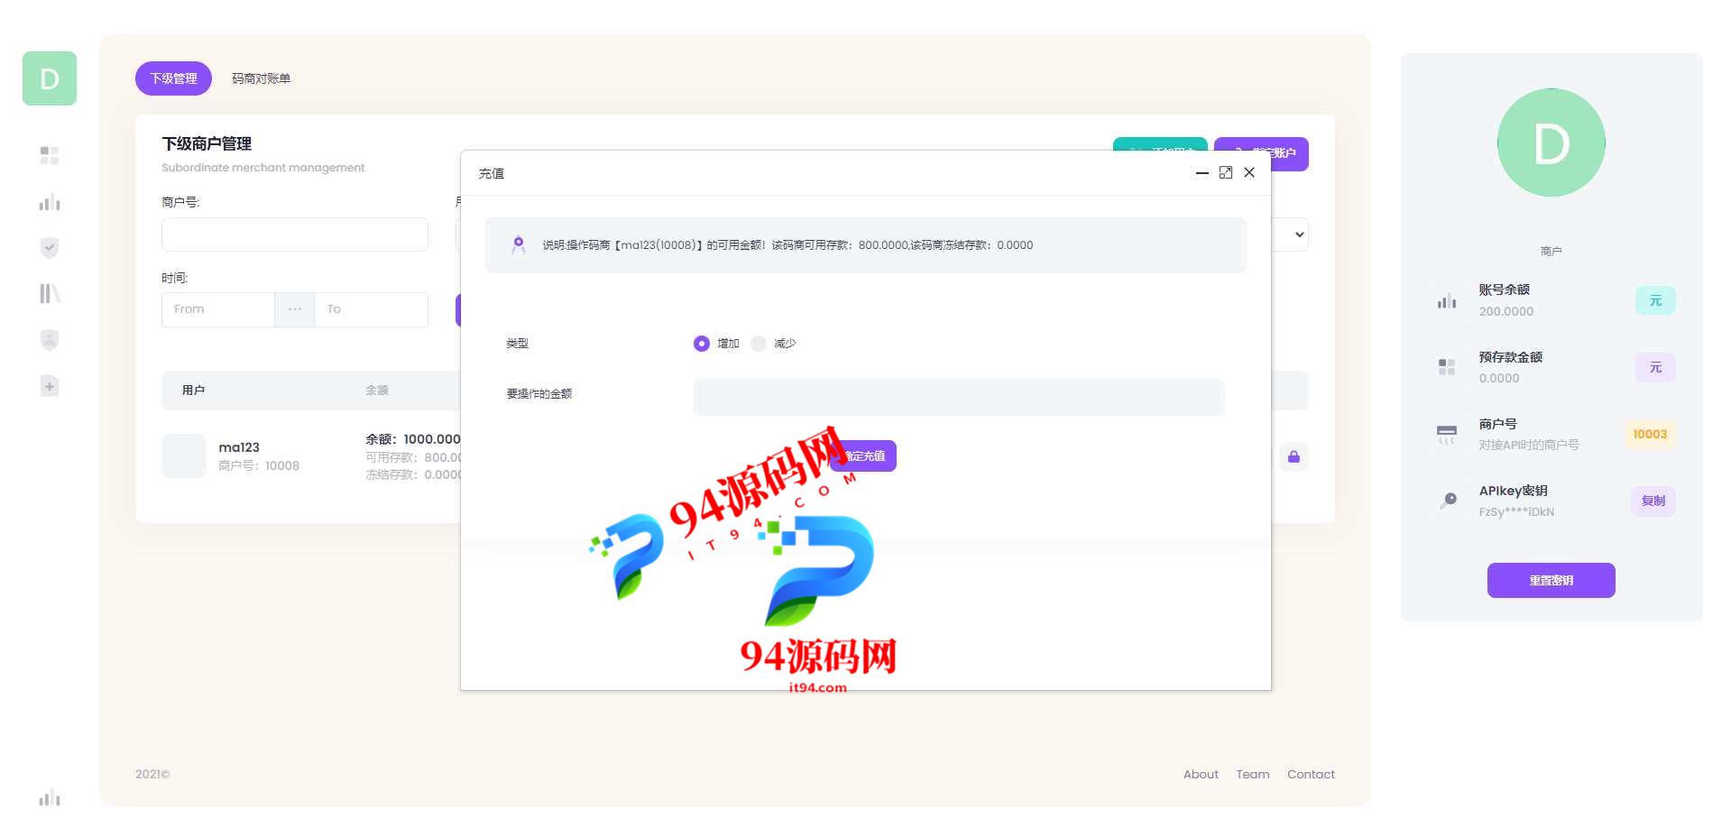Viewport: 1731px width, 837px height.
Task: Click the bar chart icon at sidebar bottom
Action: coord(50,797)
